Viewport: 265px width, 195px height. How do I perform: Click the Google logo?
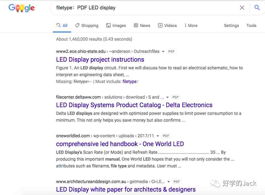coord(21,8)
